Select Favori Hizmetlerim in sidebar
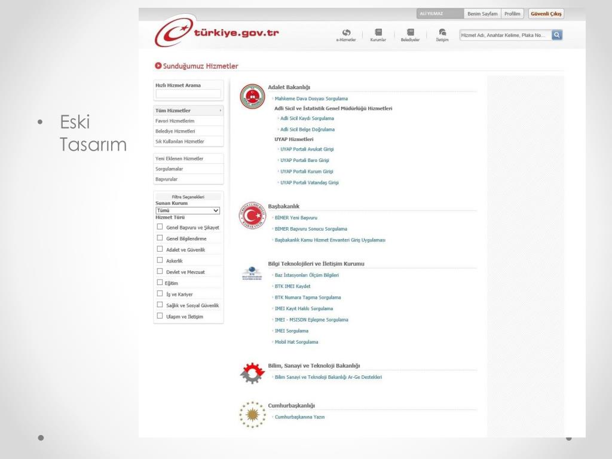Screen dimensions: 612x459 click(188, 121)
